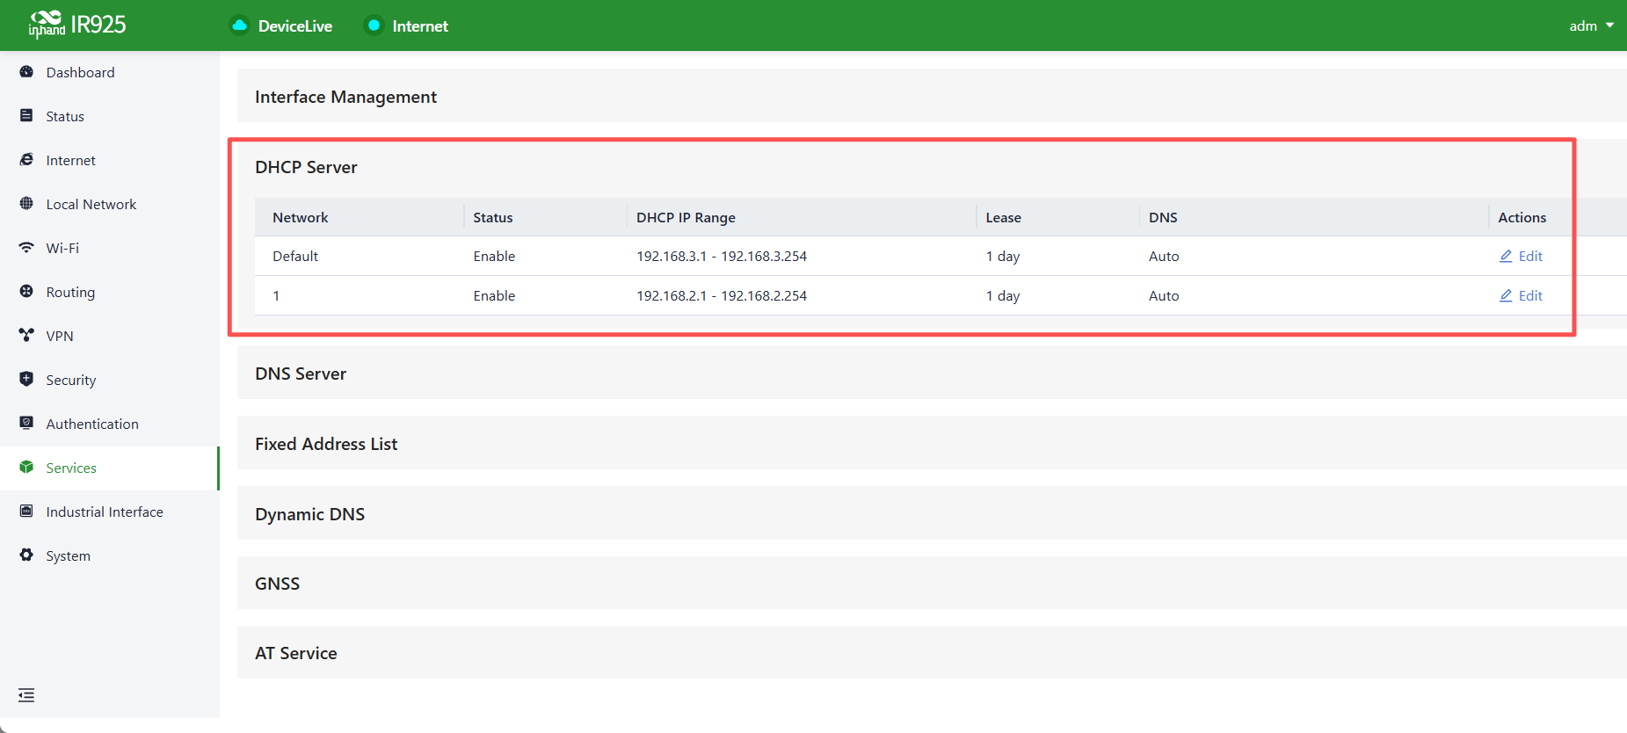Click the Internet label in header
1627x733 pixels.
[x=420, y=26]
